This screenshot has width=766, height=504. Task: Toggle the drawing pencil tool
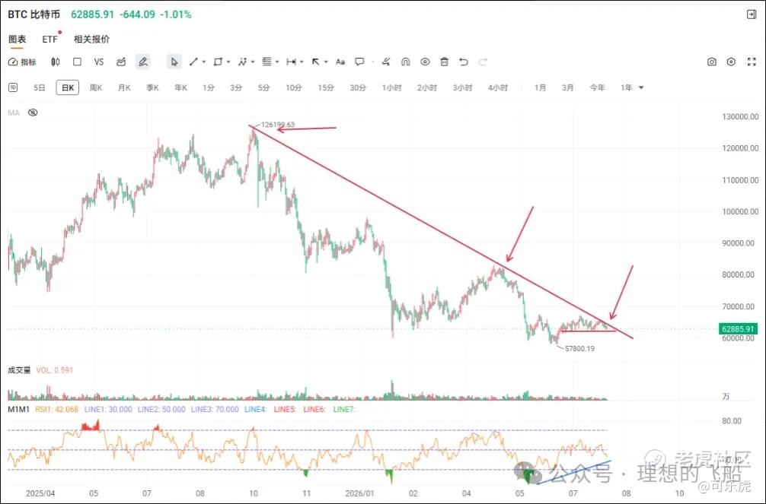tap(142, 62)
